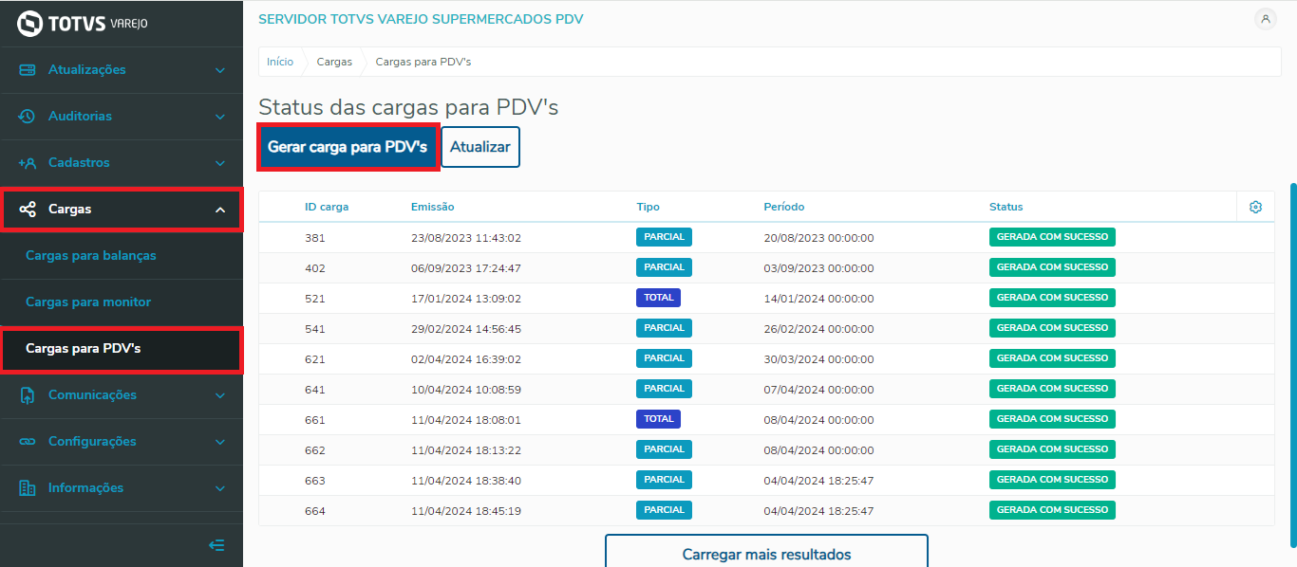Select row with ID carga 621

coord(766,358)
